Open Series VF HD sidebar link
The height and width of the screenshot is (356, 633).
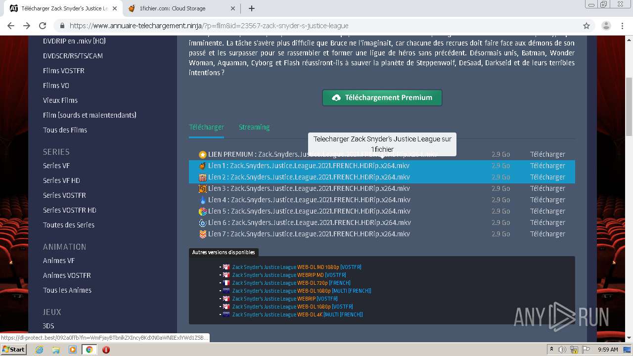(61, 180)
